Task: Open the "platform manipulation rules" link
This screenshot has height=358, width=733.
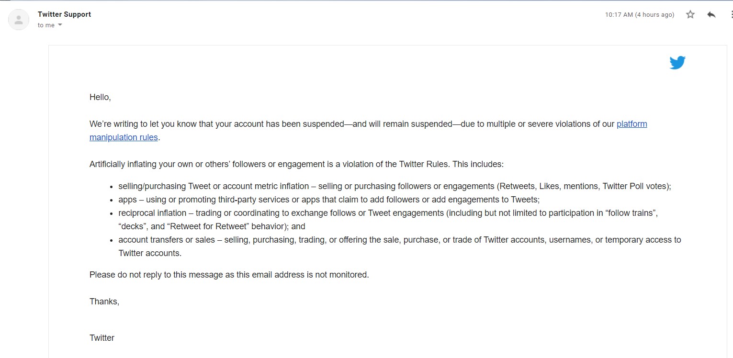Action: (x=632, y=124)
